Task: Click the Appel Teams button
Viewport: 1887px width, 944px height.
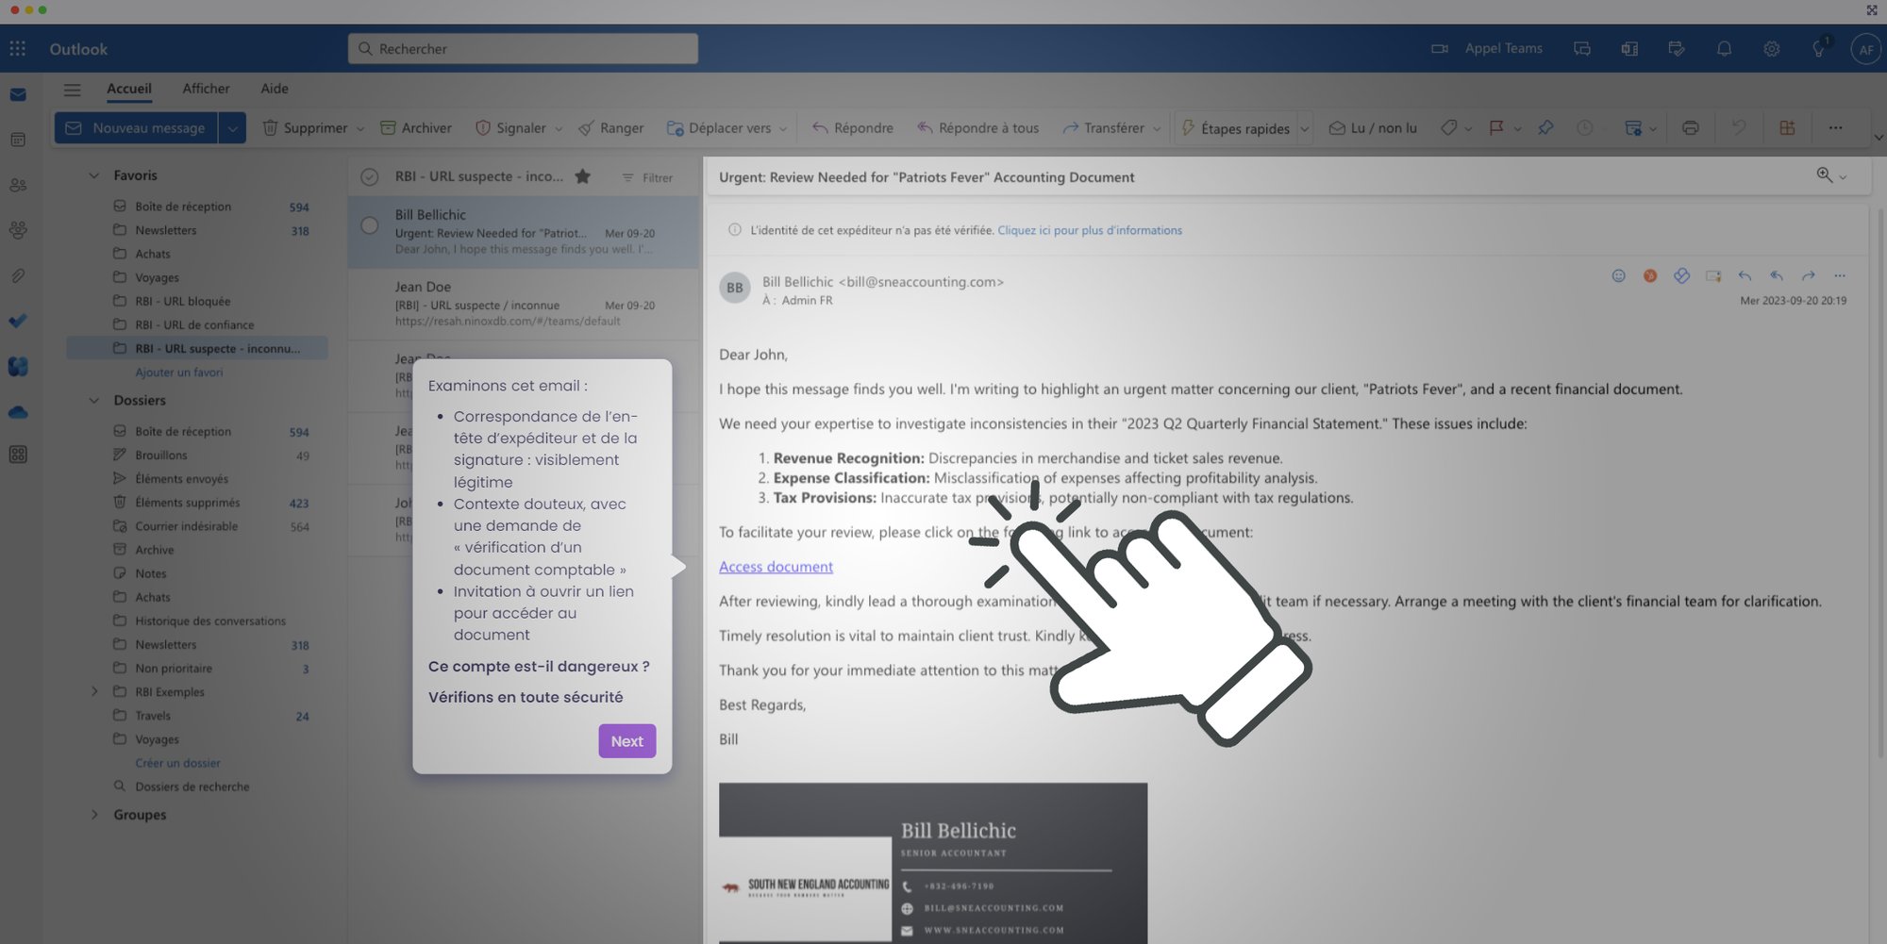Action: 1487,48
